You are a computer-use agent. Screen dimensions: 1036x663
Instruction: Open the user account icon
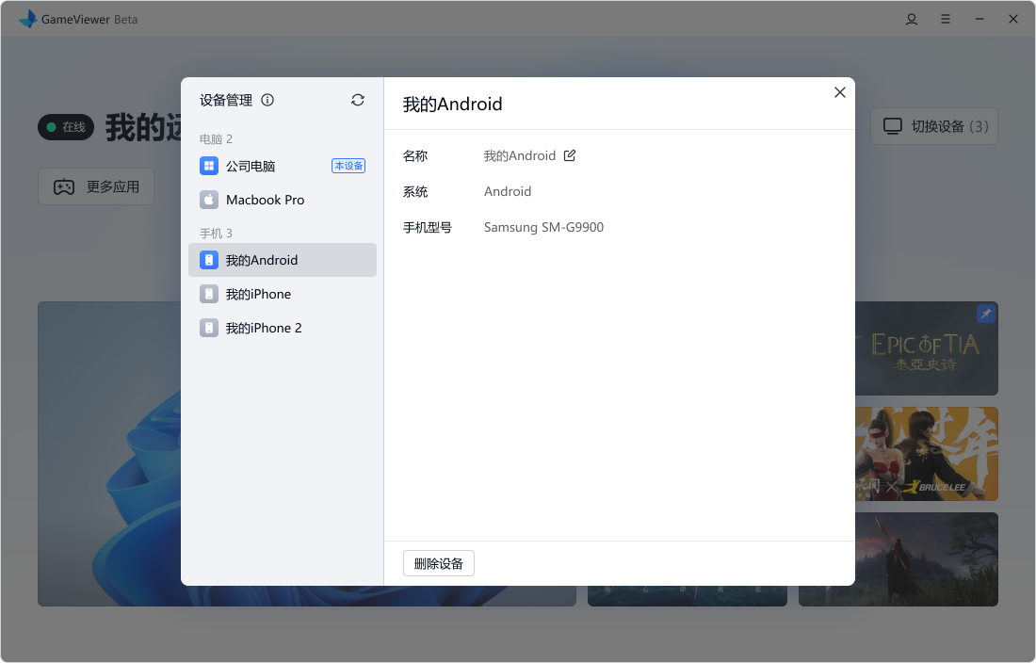[x=912, y=19]
